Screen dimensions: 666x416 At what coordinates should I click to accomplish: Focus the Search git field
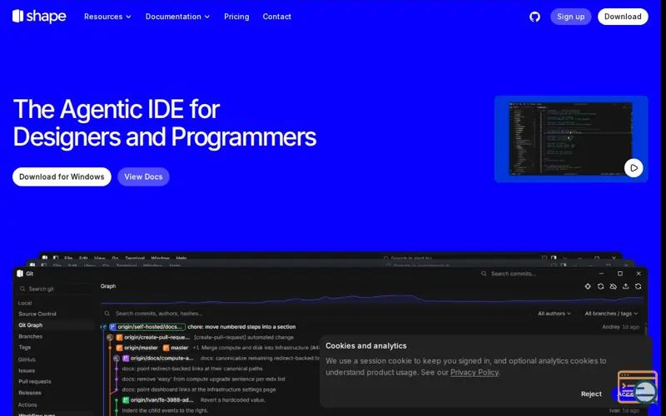click(x=55, y=289)
